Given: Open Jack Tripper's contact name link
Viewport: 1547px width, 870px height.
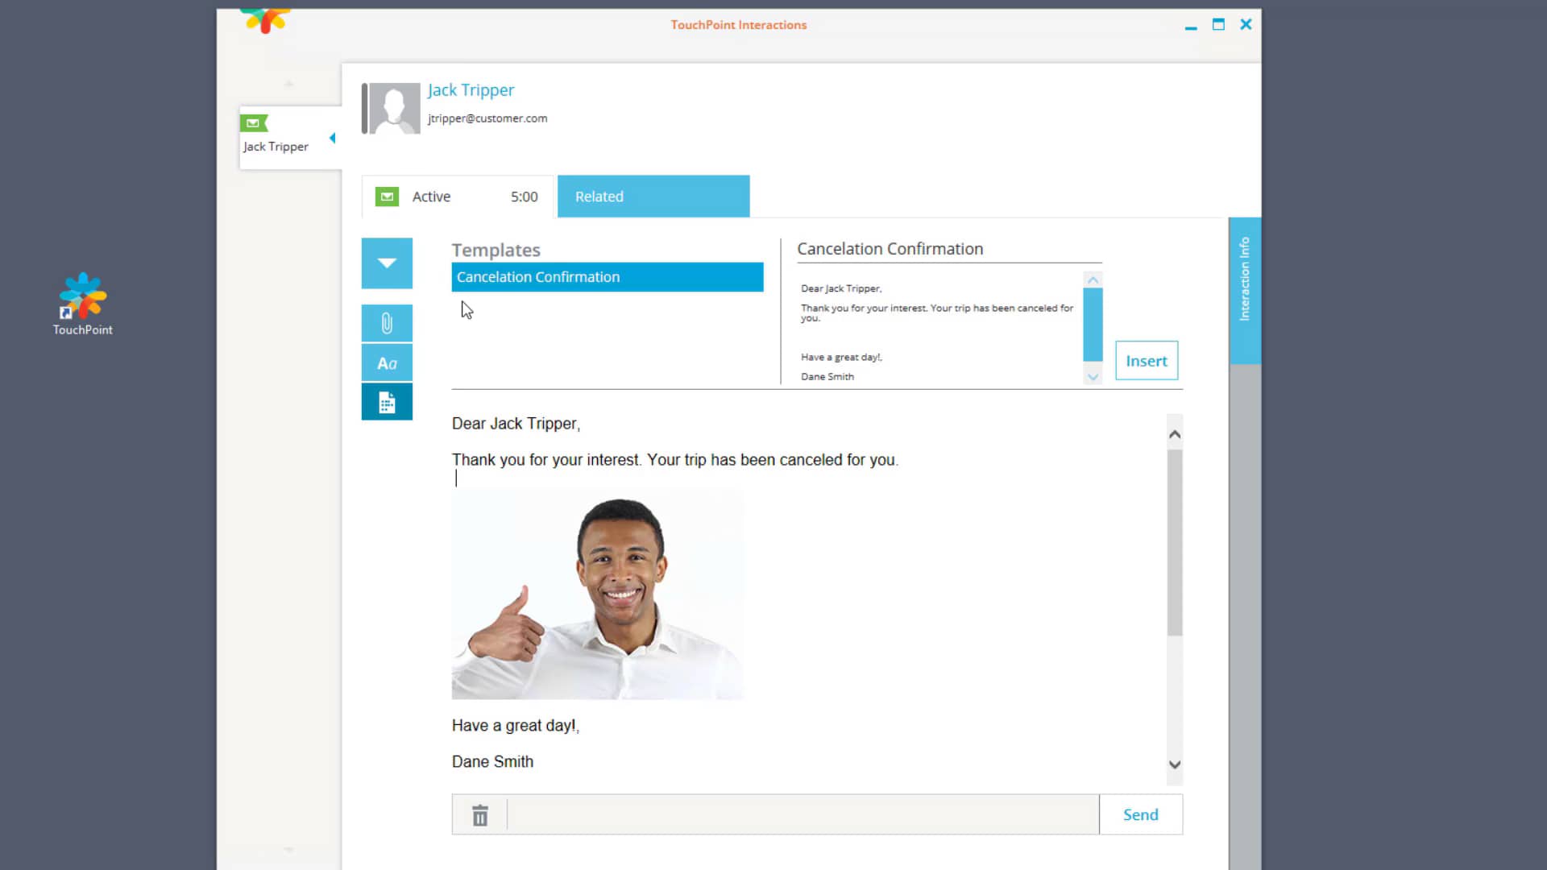Looking at the screenshot, I should (471, 90).
